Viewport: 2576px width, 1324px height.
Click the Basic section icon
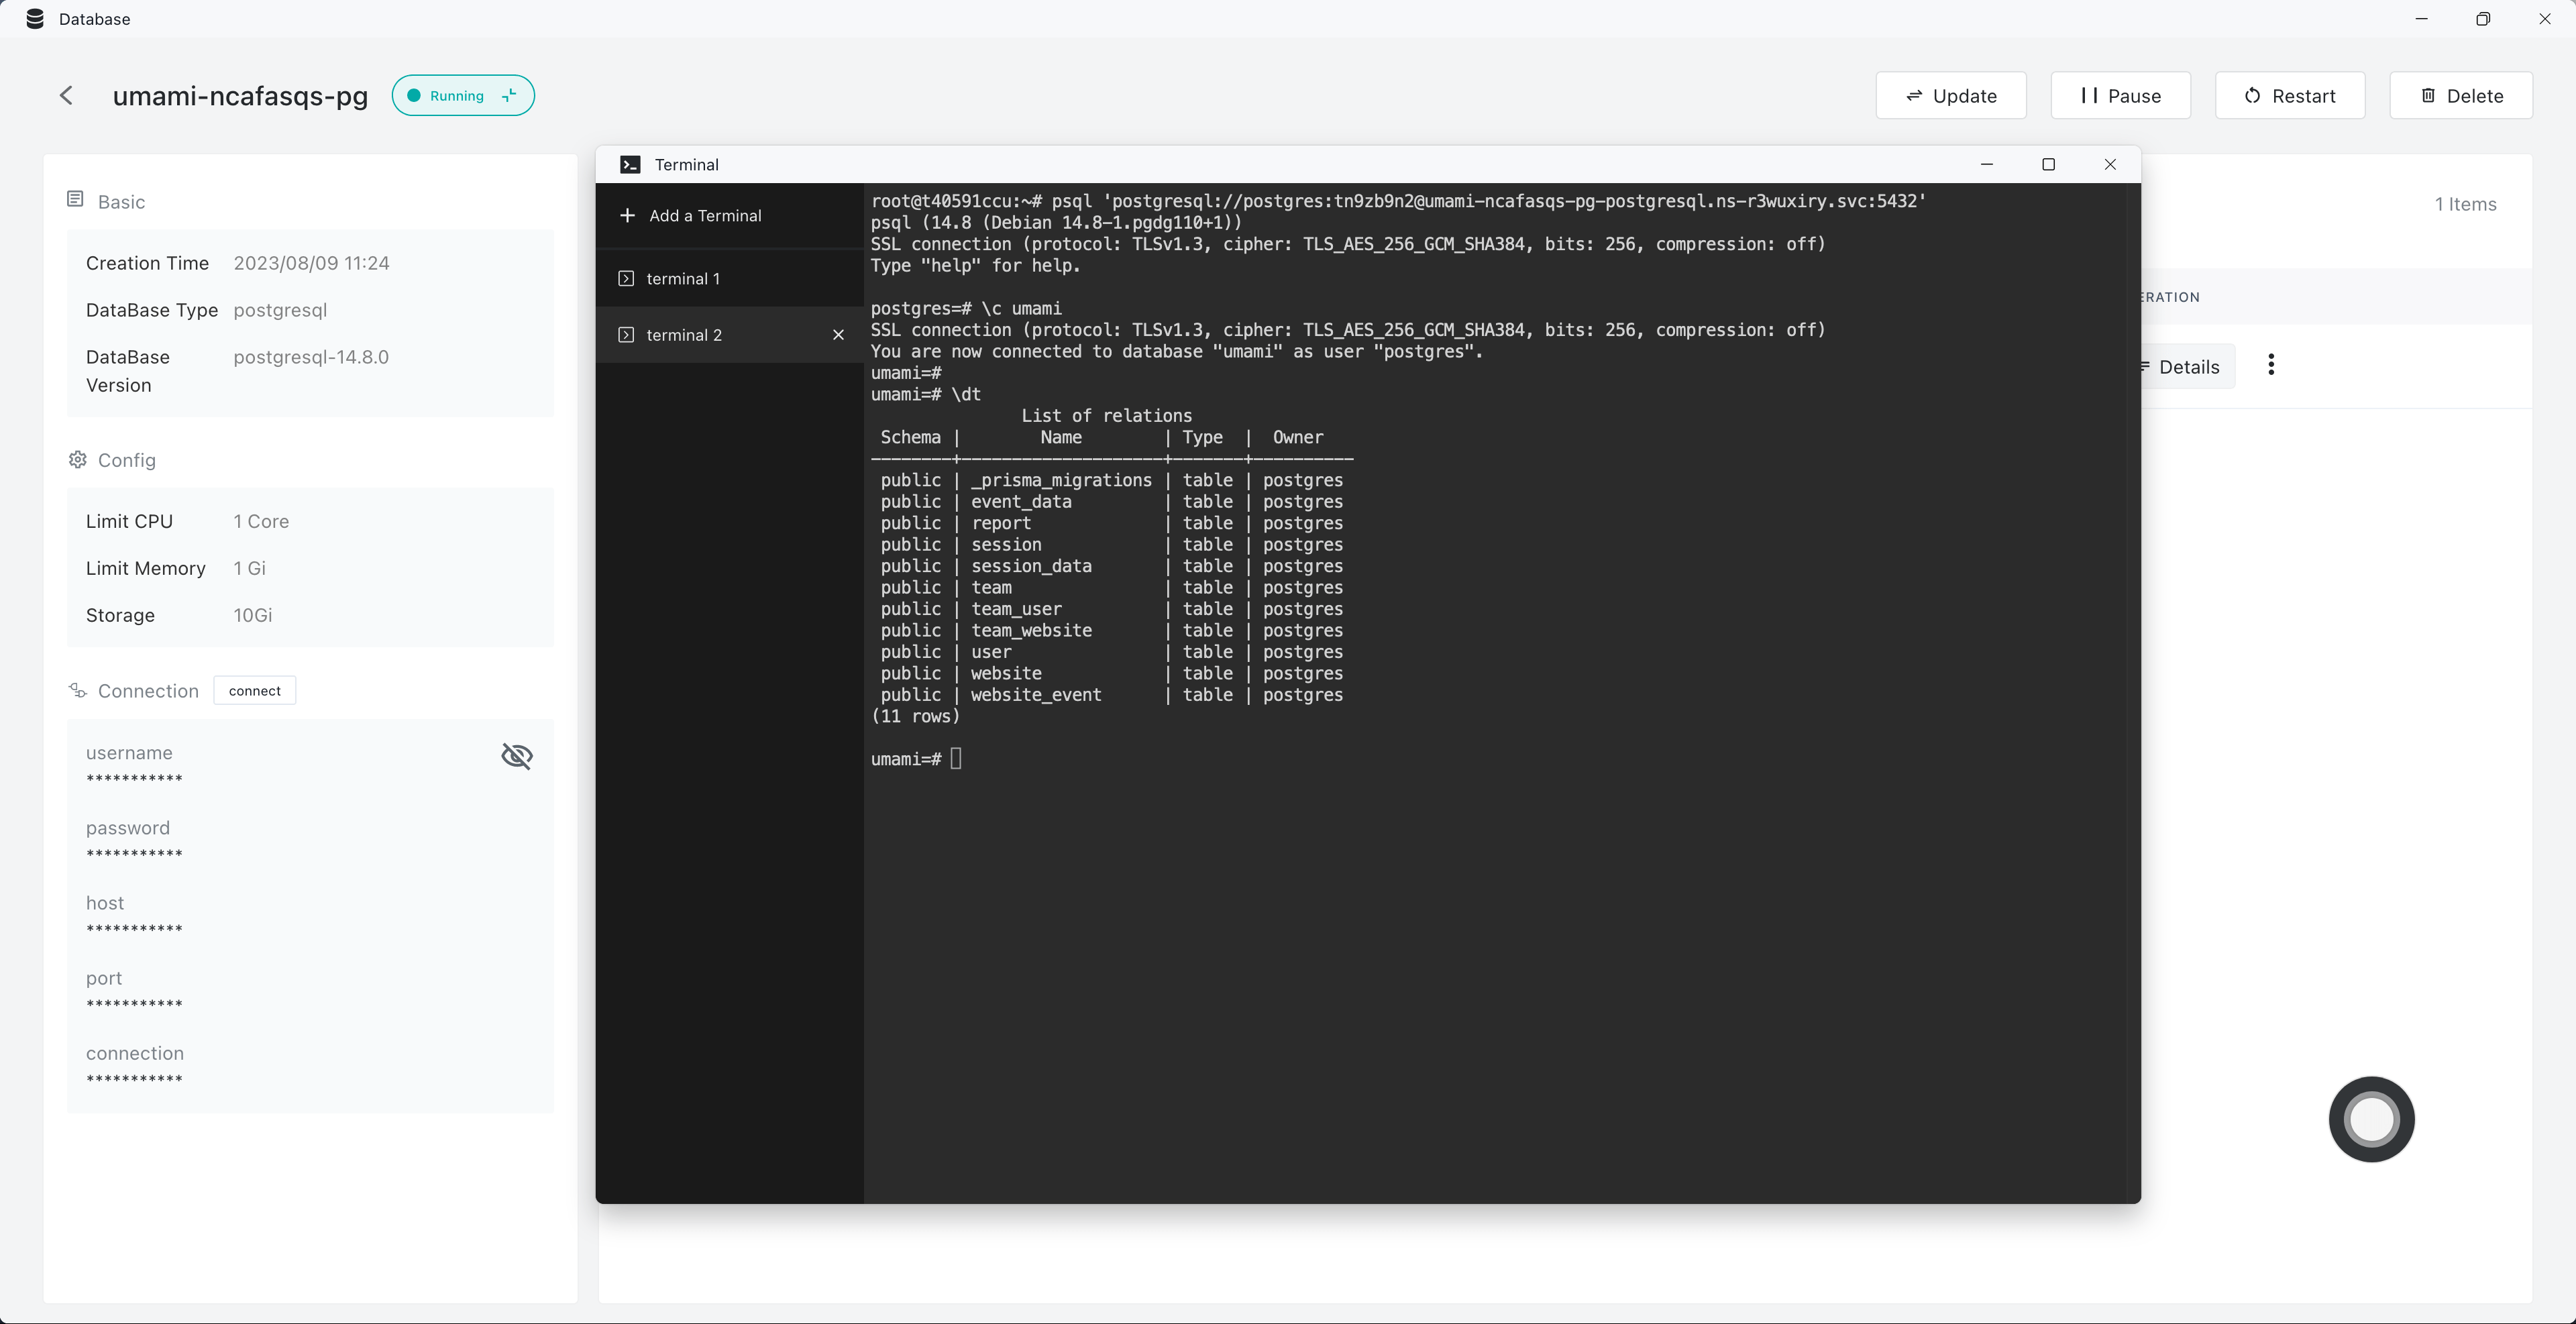click(x=75, y=200)
